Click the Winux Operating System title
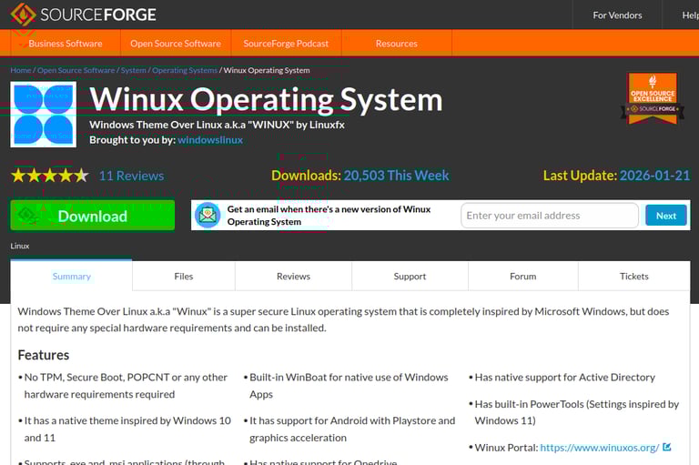The height and width of the screenshot is (465, 699). [266, 99]
